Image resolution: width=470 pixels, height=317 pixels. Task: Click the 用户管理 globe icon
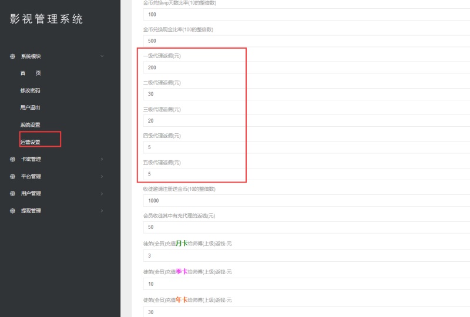tap(12, 194)
